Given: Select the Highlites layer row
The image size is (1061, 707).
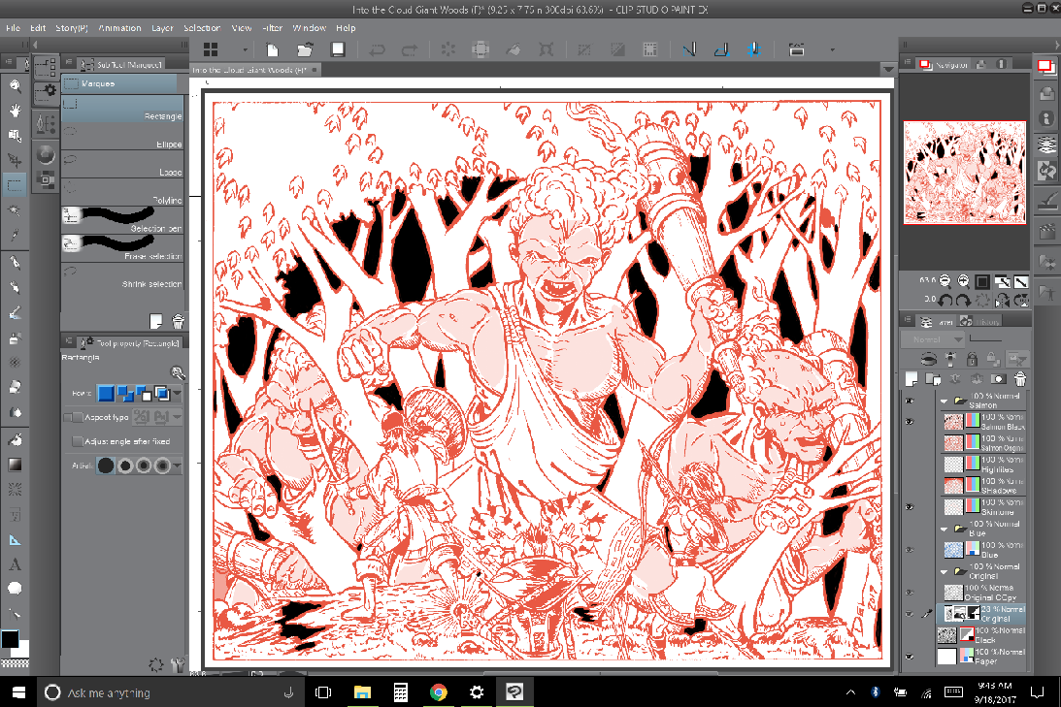Looking at the screenshot, I should (x=984, y=465).
